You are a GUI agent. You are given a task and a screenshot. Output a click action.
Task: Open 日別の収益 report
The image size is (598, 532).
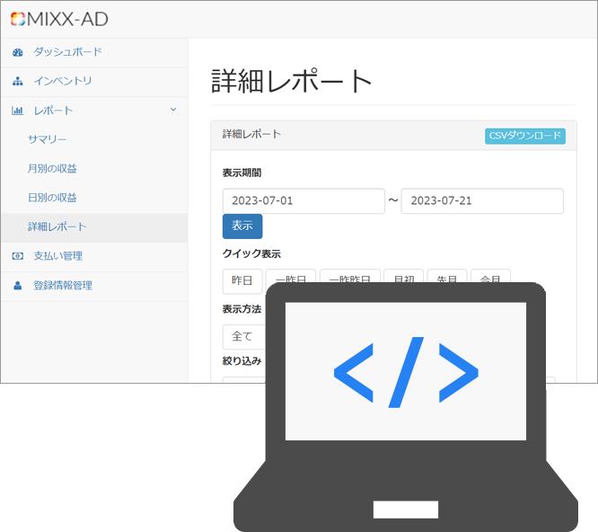click(52, 198)
